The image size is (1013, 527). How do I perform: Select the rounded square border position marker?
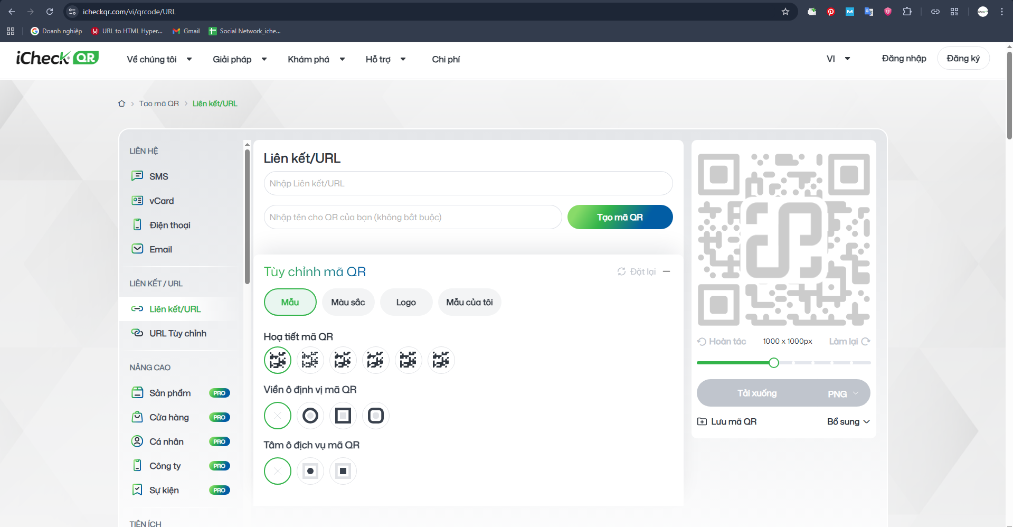[376, 416]
